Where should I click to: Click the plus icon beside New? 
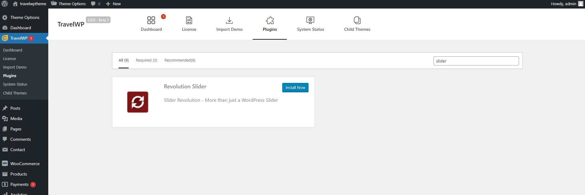(108, 4)
